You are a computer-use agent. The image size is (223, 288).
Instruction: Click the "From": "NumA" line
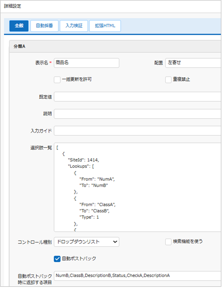(x=97, y=179)
